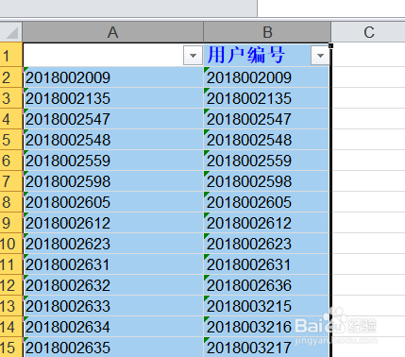Viewport: 405px width, 357px height.
Task: Click empty cell C5
Action: pyautogui.click(x=368, y=140)
